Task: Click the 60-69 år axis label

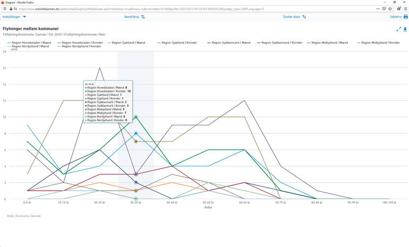Action: point(244,203)
